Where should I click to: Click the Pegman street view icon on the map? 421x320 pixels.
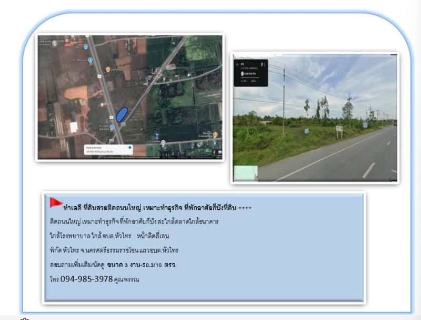pyautogui.click(x=214, y=152)
